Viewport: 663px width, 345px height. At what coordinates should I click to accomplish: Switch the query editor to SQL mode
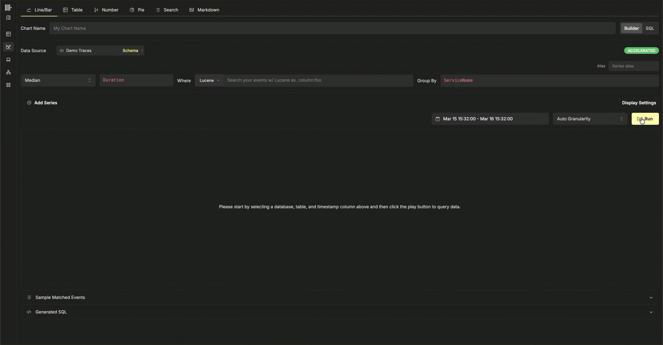[x=650, y=28]
